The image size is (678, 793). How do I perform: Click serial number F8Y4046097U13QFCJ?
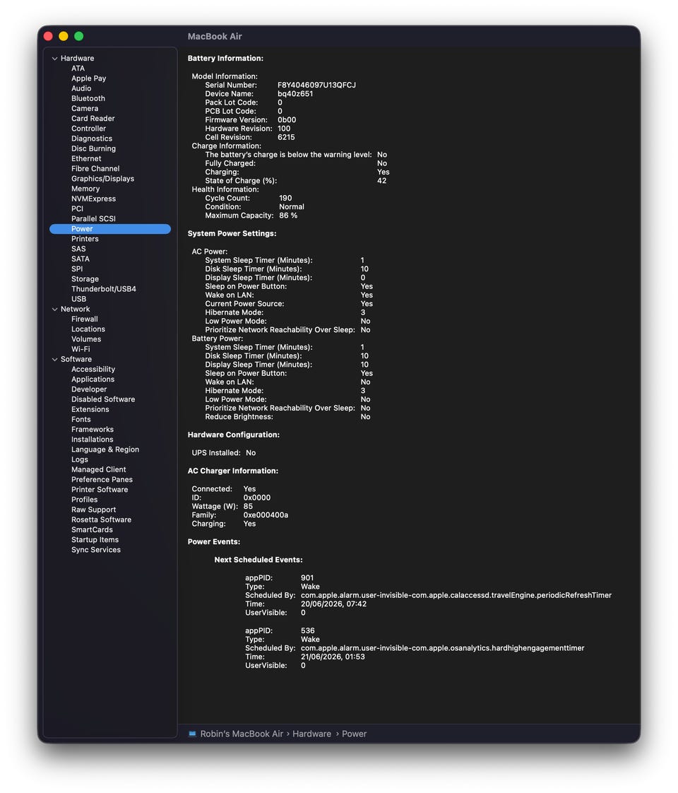(317, 86)
